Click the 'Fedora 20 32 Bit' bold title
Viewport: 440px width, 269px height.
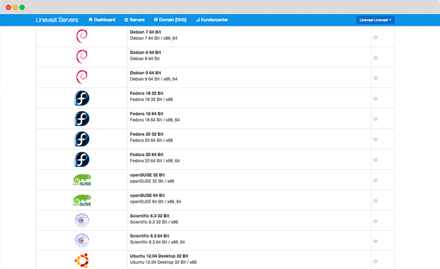click(147, 134)
